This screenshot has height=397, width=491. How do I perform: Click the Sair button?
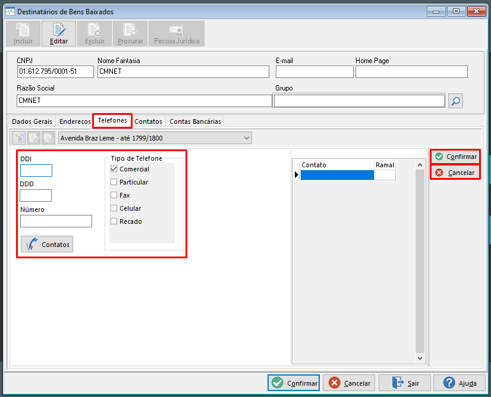coord(405,383)
